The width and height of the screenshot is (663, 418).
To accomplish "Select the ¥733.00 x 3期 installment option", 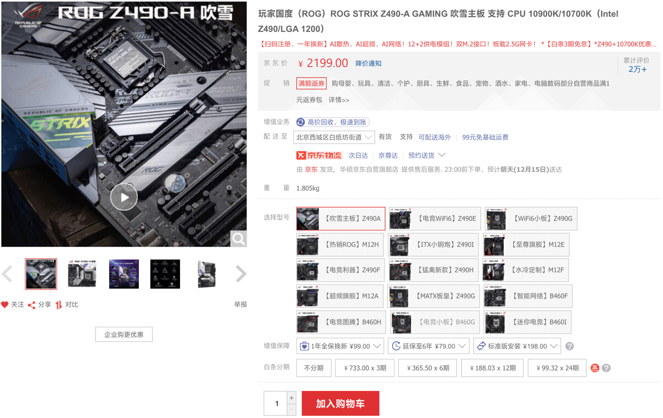I will click(x=365, y=368).
